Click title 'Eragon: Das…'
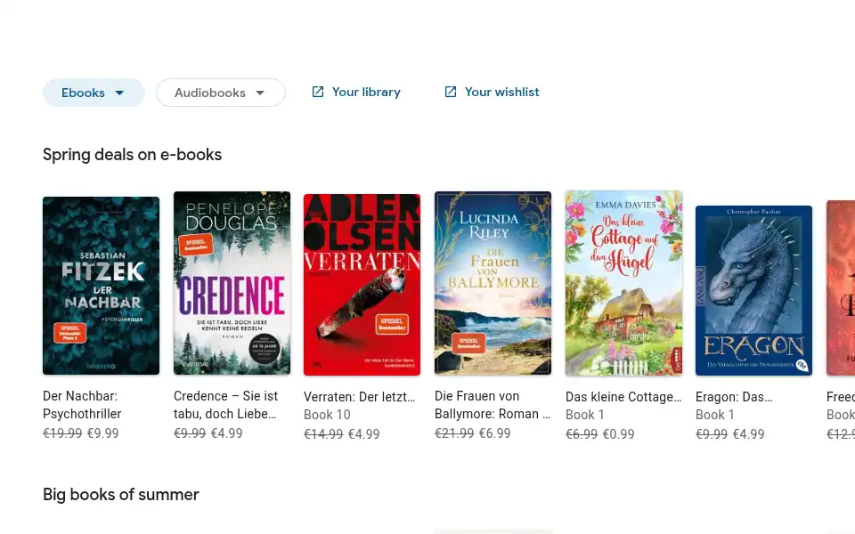The height and width of the screenshot is (534, 855). [734, 397]
